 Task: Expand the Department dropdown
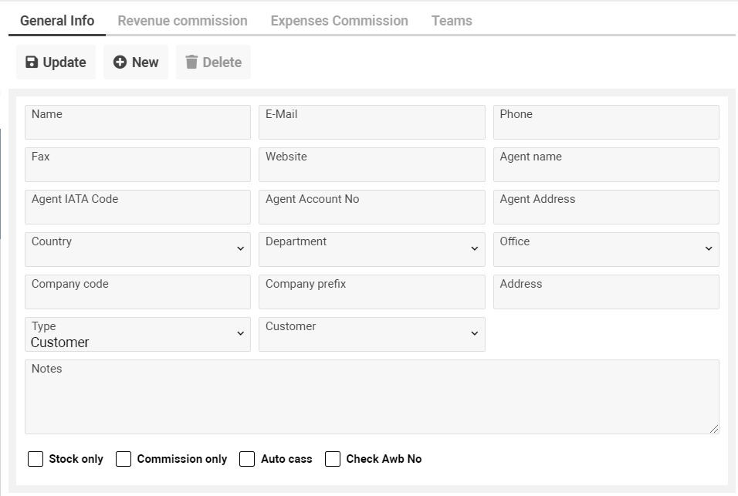click(474, 248)
